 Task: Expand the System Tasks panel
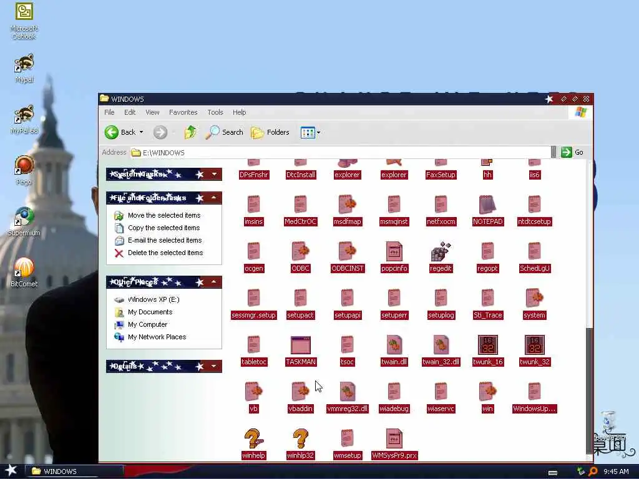[x=214, y=175]
